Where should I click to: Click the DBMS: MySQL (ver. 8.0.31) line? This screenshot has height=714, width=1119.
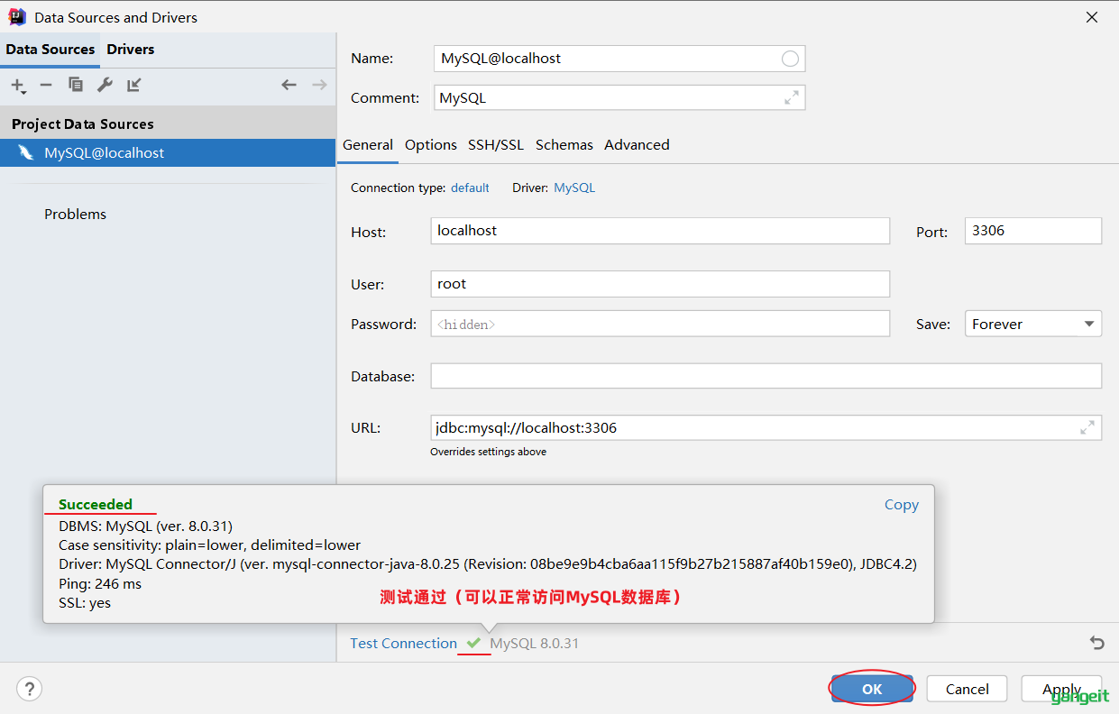[145, 526]
